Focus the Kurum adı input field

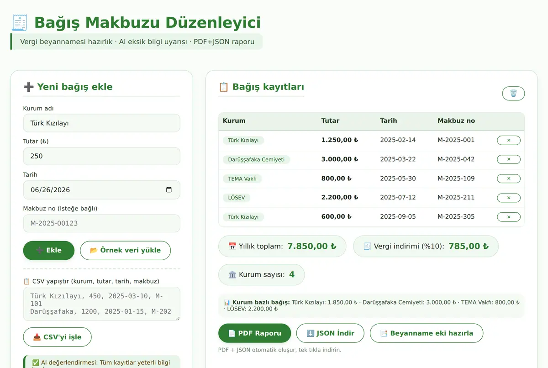click(x=102, y=123)
